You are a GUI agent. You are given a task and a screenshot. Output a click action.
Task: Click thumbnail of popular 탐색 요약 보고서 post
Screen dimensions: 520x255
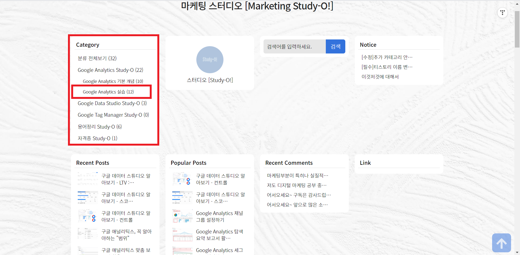click(182, 234)
